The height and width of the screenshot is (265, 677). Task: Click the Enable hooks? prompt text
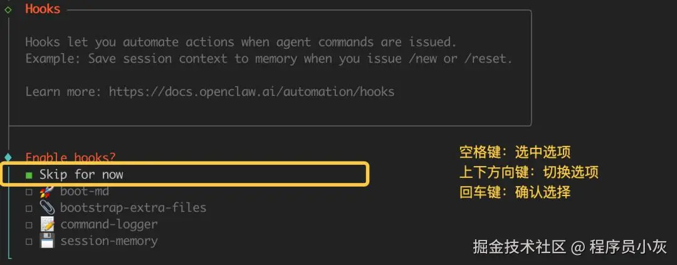70,157
